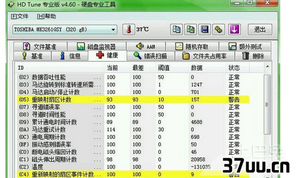Save screenshot with floppy disk icon
The width and height of the screenshot is (296, 178).
tap(205, 30)
